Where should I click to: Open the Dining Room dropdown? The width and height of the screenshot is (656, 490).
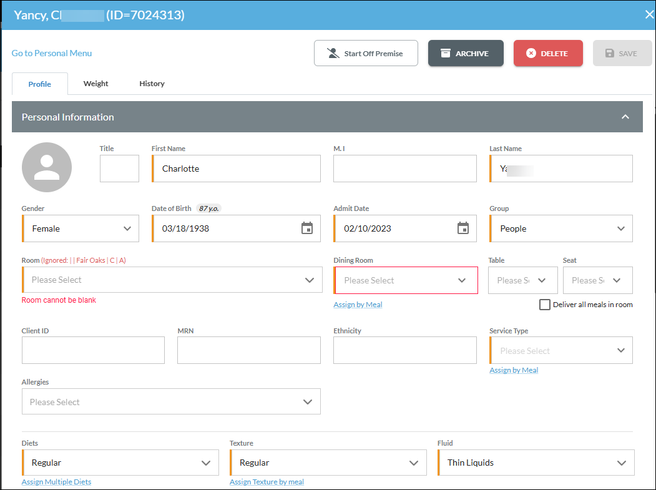[406, 280]
